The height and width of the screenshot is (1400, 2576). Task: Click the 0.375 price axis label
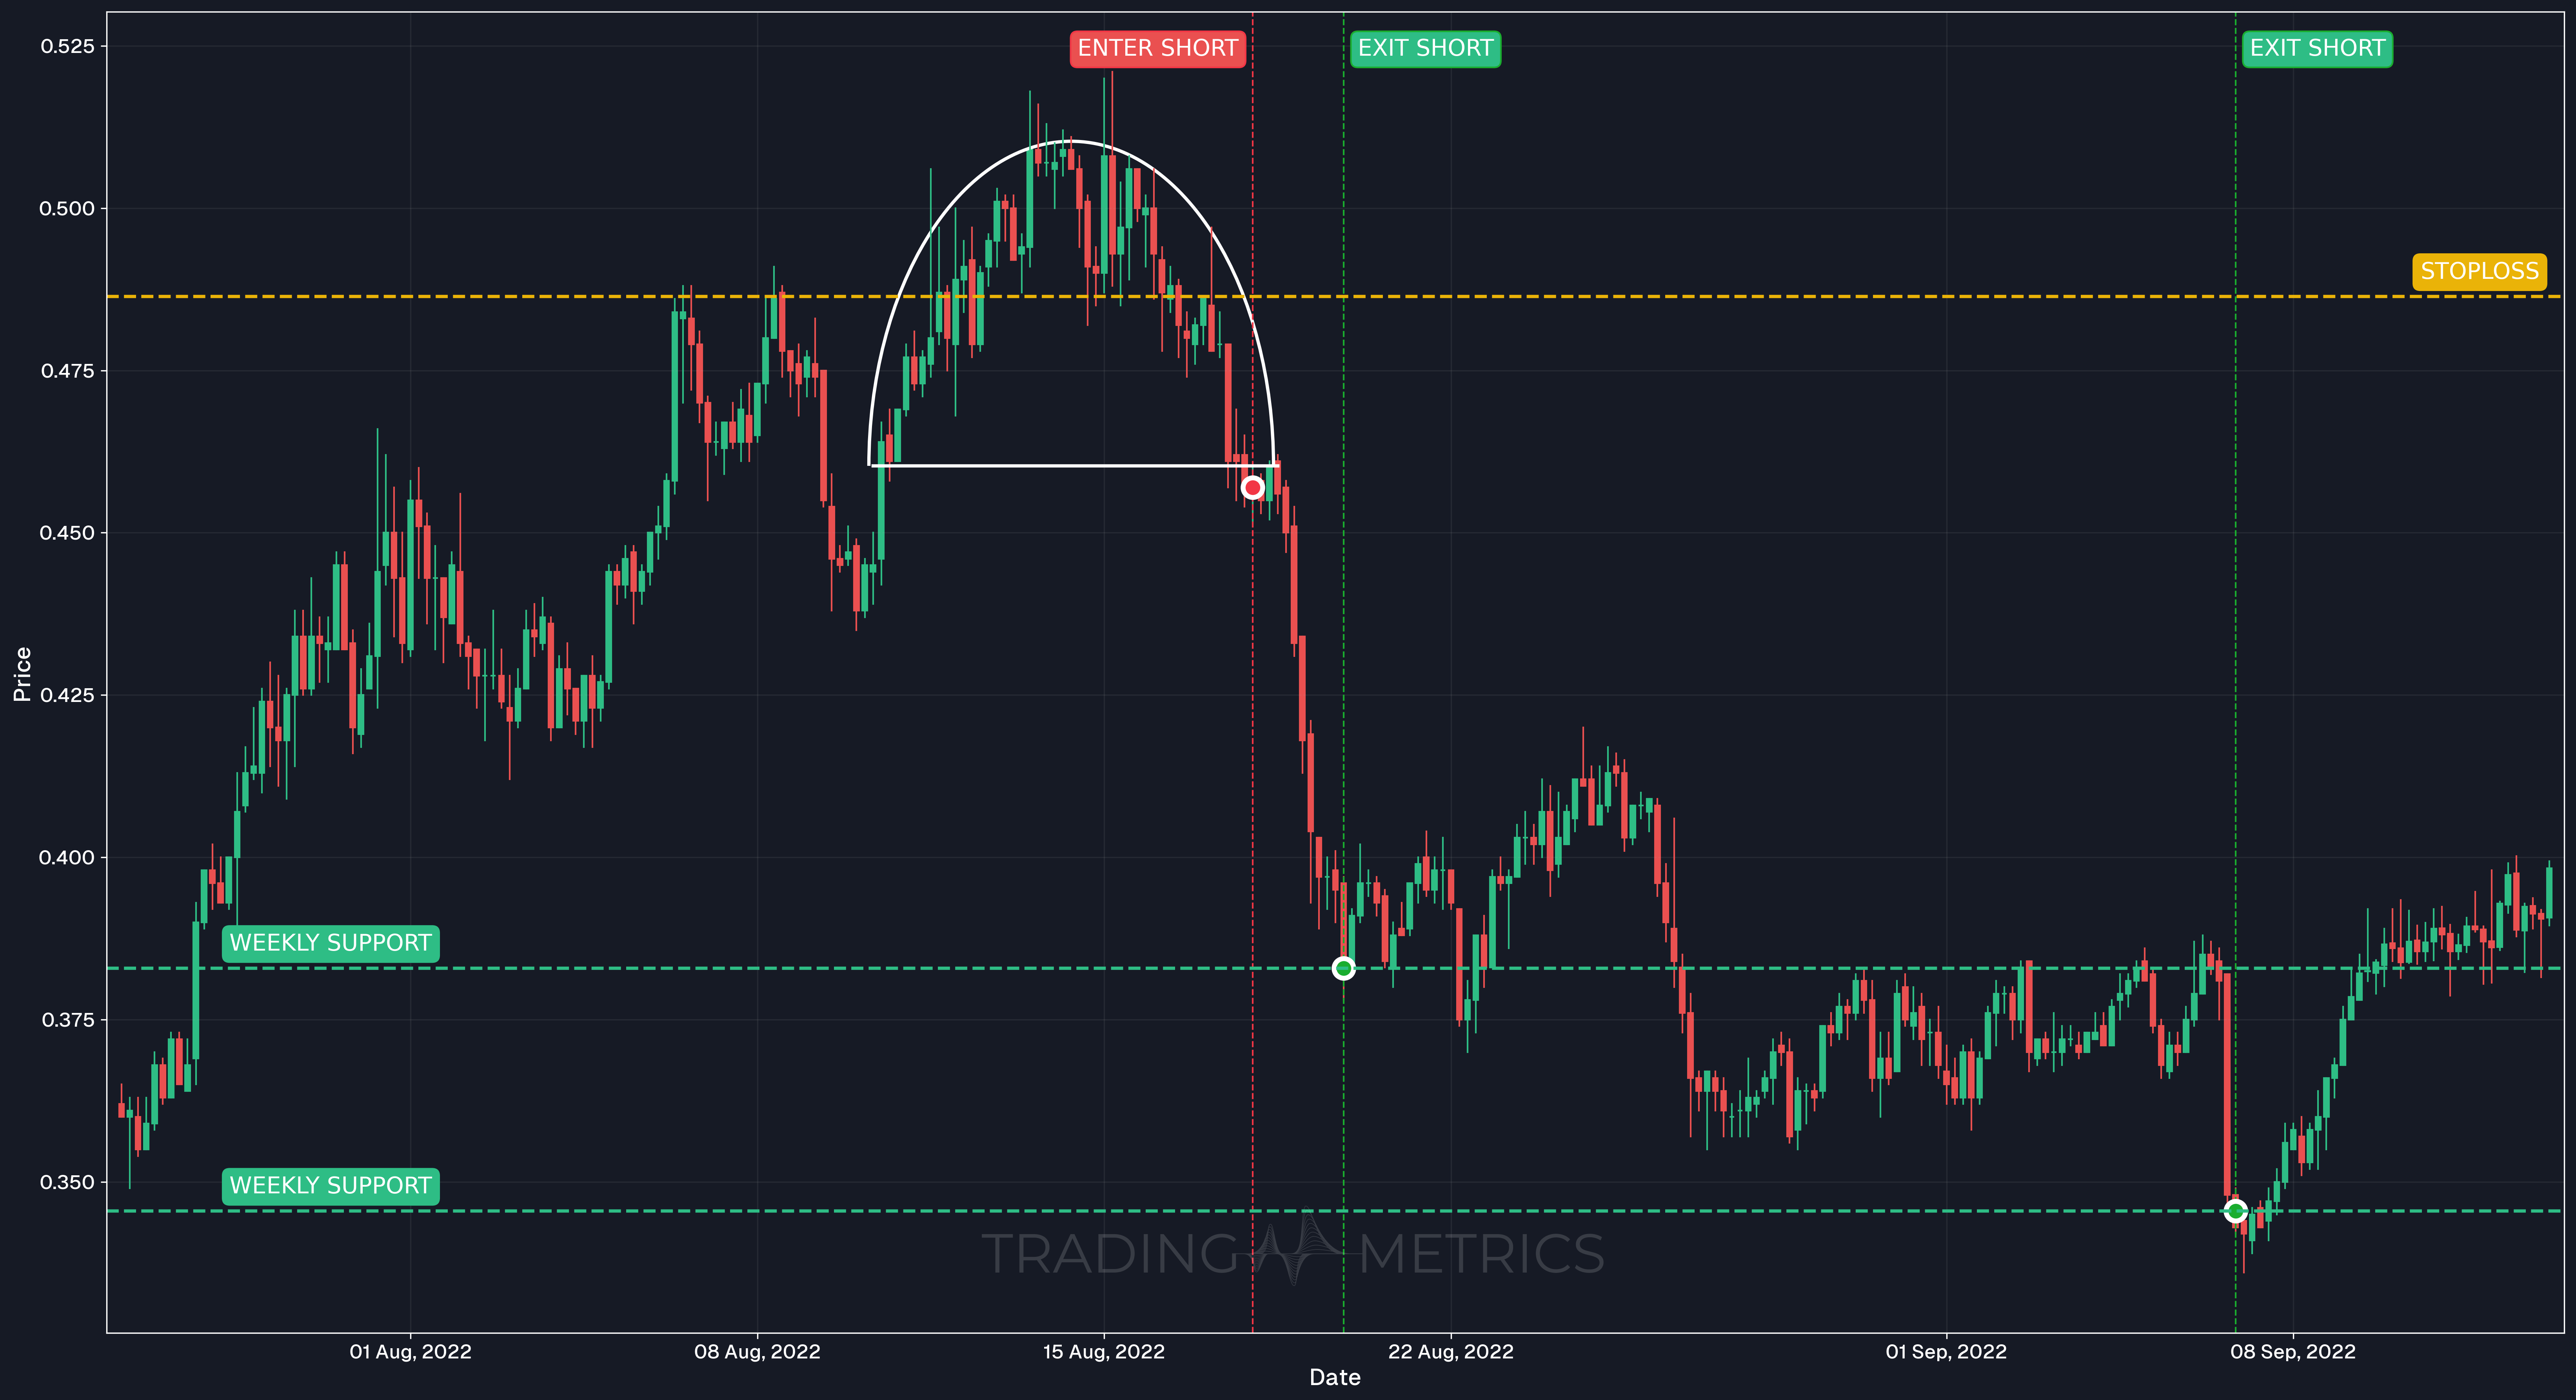(67, 1020)
